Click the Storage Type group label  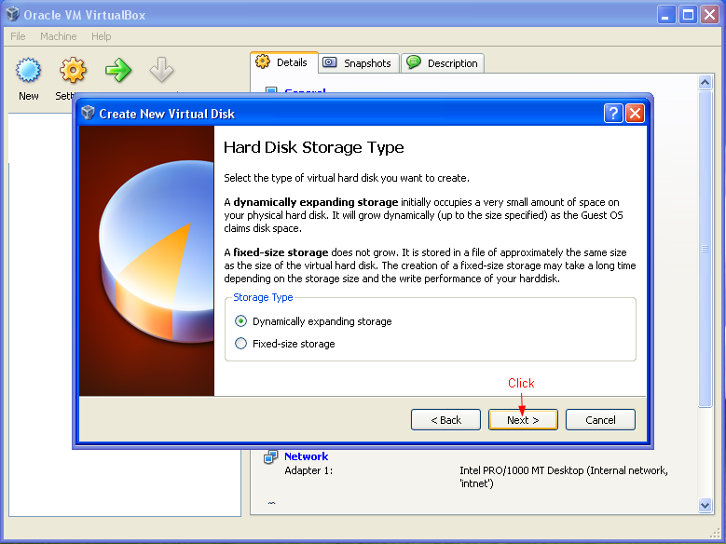[263, 297]
